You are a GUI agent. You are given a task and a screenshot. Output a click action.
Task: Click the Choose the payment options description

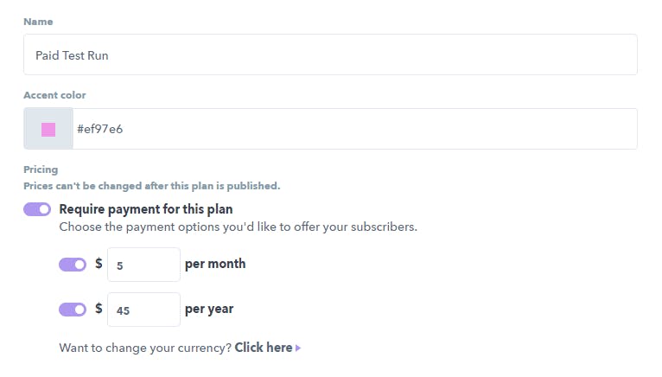(x=239, y=227)
